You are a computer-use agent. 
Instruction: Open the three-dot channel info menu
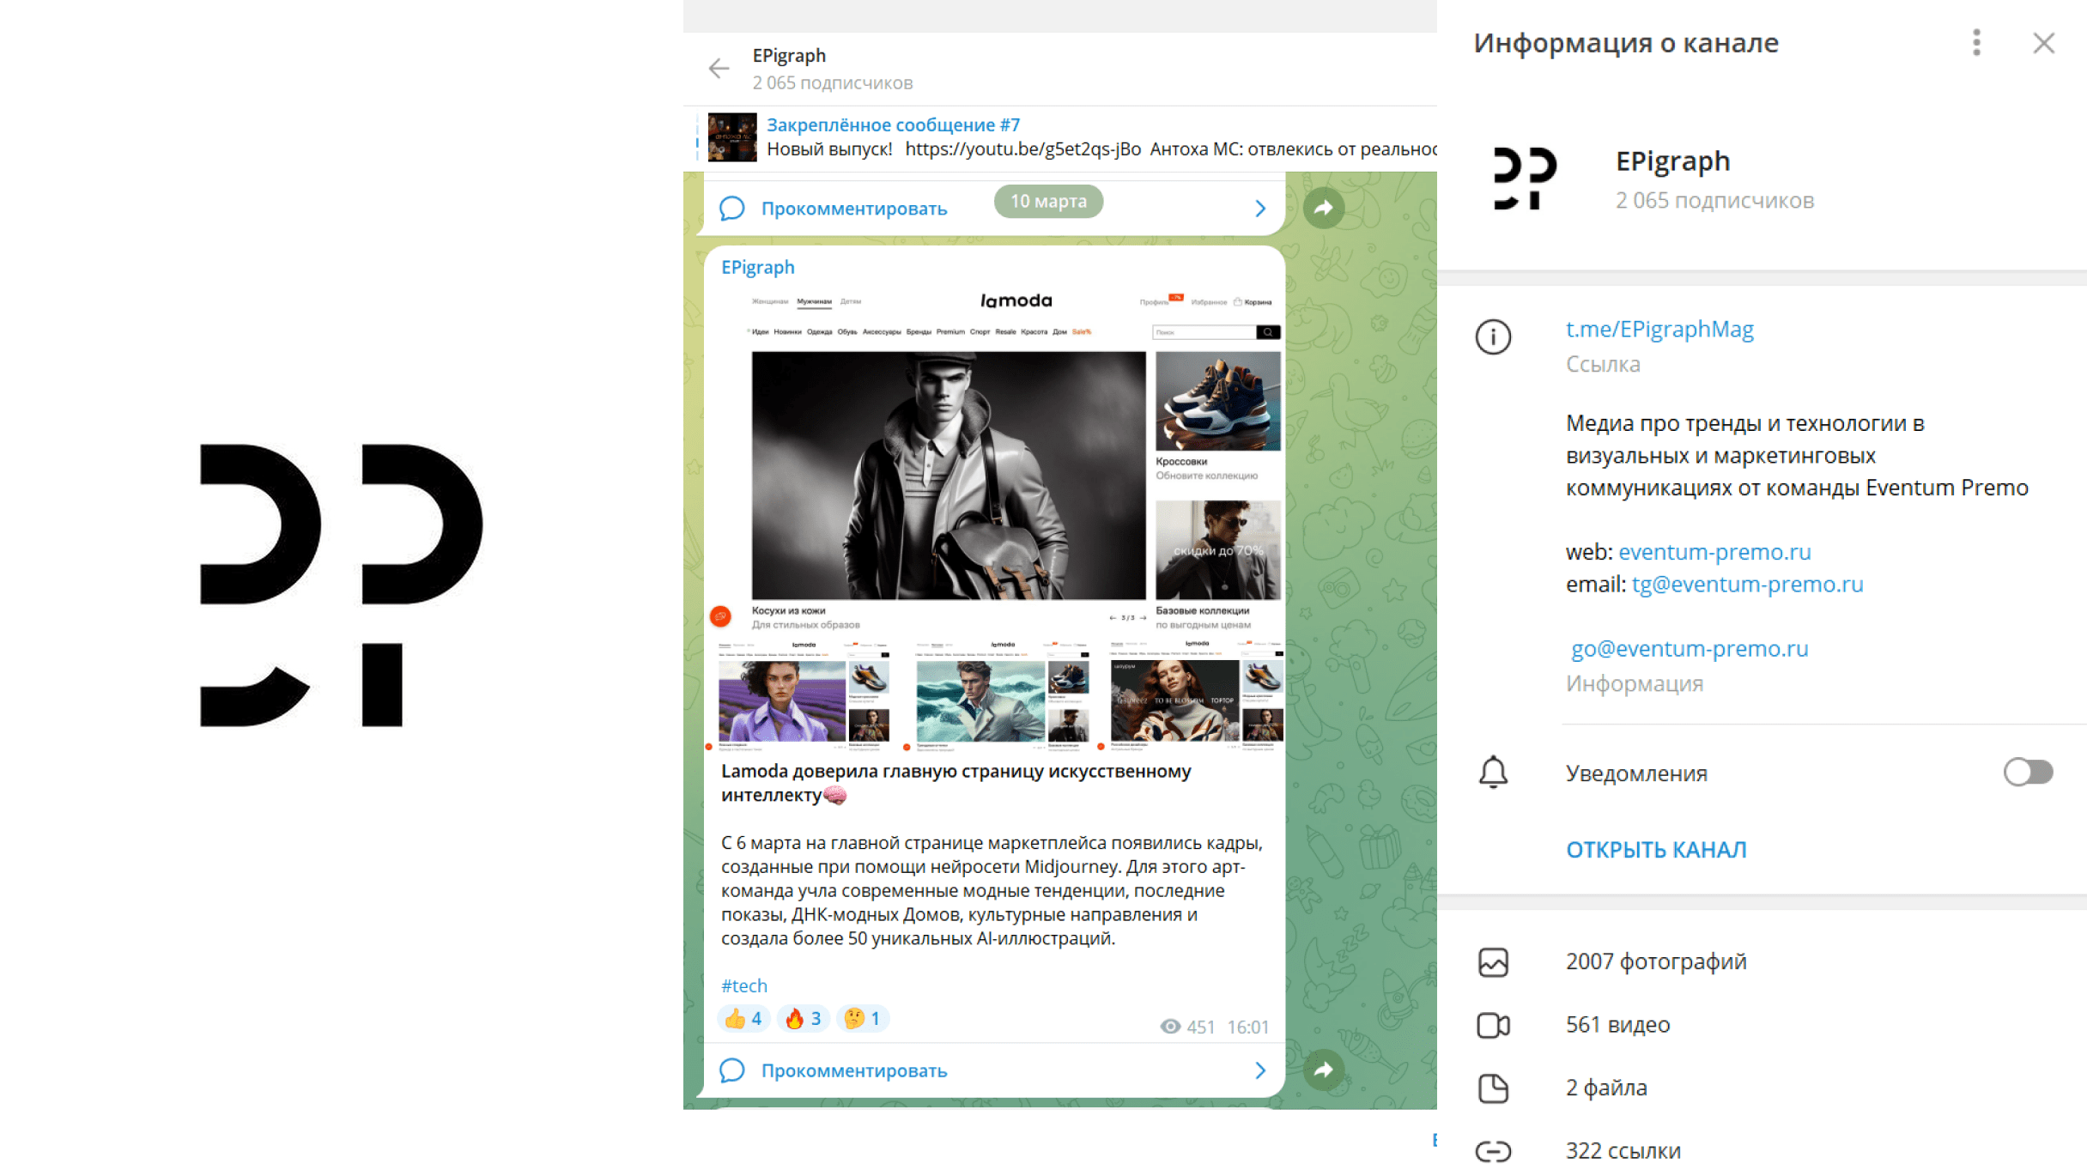(x=1976, y=42)
